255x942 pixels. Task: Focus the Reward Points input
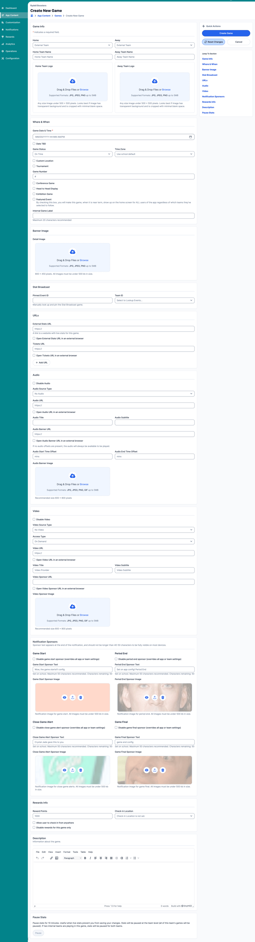click(72, 816)
